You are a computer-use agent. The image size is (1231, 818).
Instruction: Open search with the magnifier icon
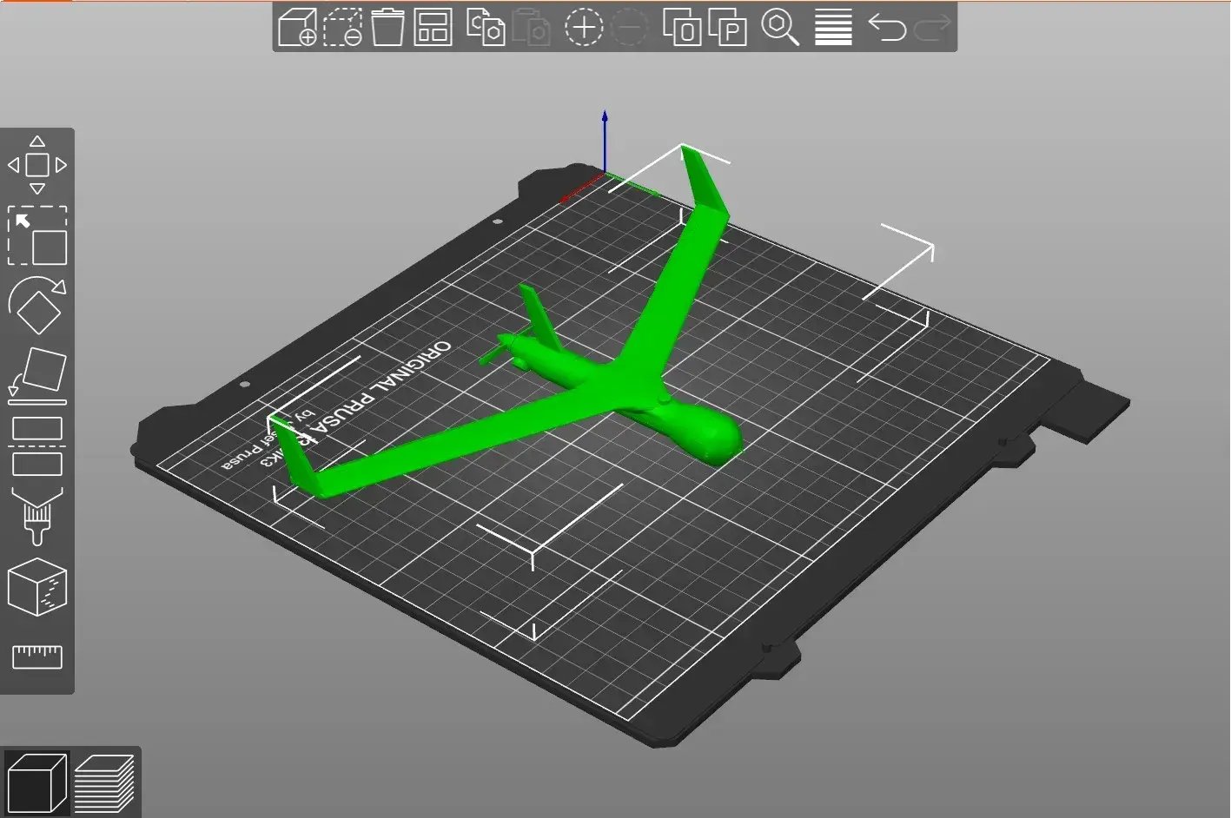pos(780,27)
